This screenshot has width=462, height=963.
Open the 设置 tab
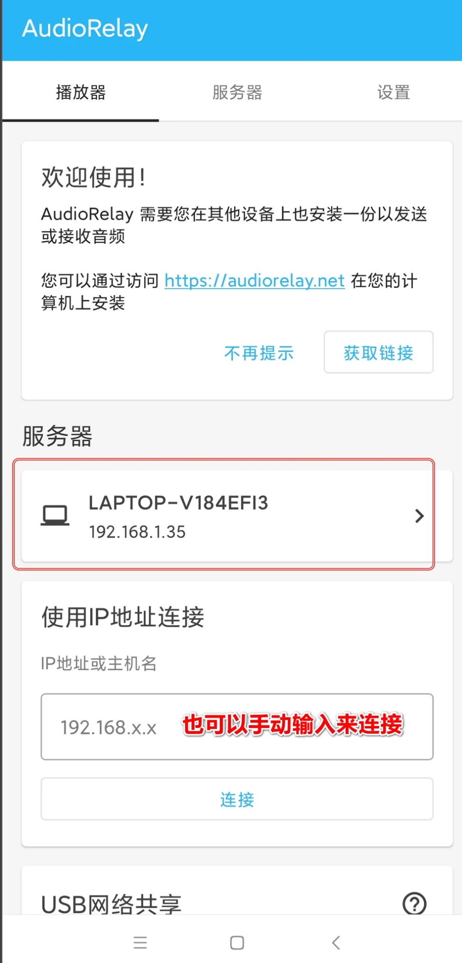coord(394,92)
